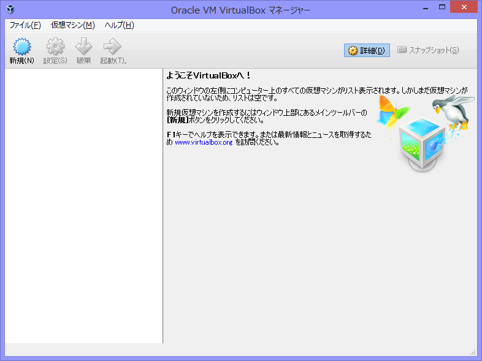Open the 仮想マシン(M) menu
This screenshot has width=482, height=361.
73,25
